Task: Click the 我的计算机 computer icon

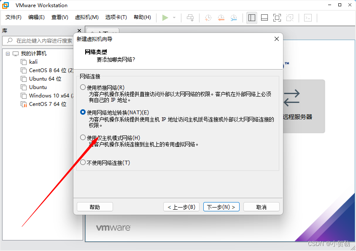Action: (x=16, y=54)
